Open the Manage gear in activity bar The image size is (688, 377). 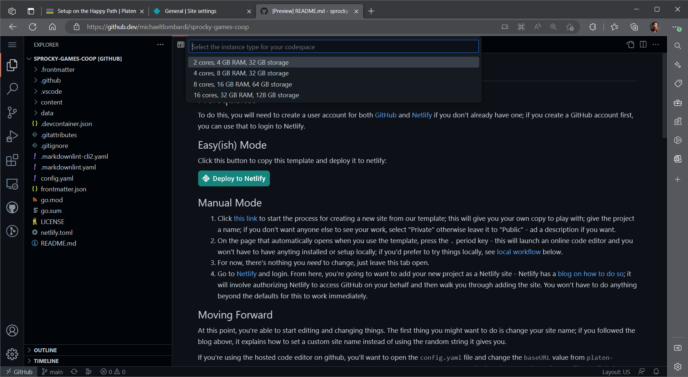(x=12, y=354)
